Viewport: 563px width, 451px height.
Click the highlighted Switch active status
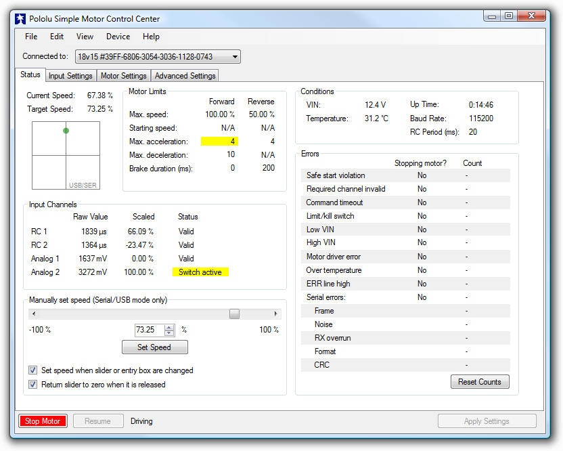point(200,272)
